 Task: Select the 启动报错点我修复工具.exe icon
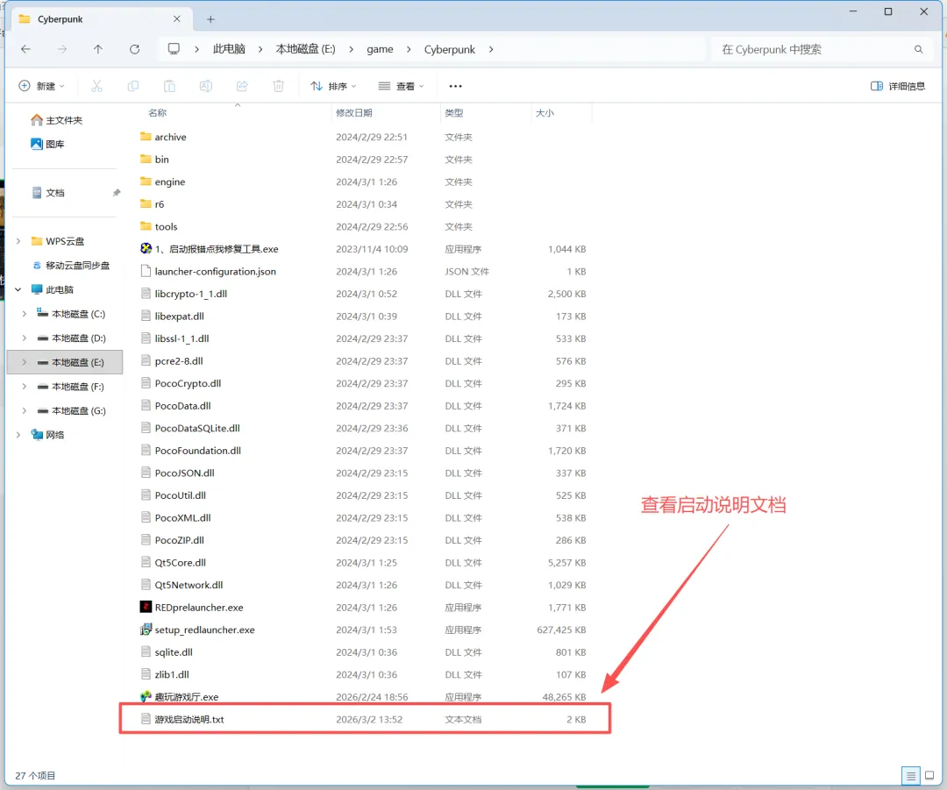click(146, 248)
